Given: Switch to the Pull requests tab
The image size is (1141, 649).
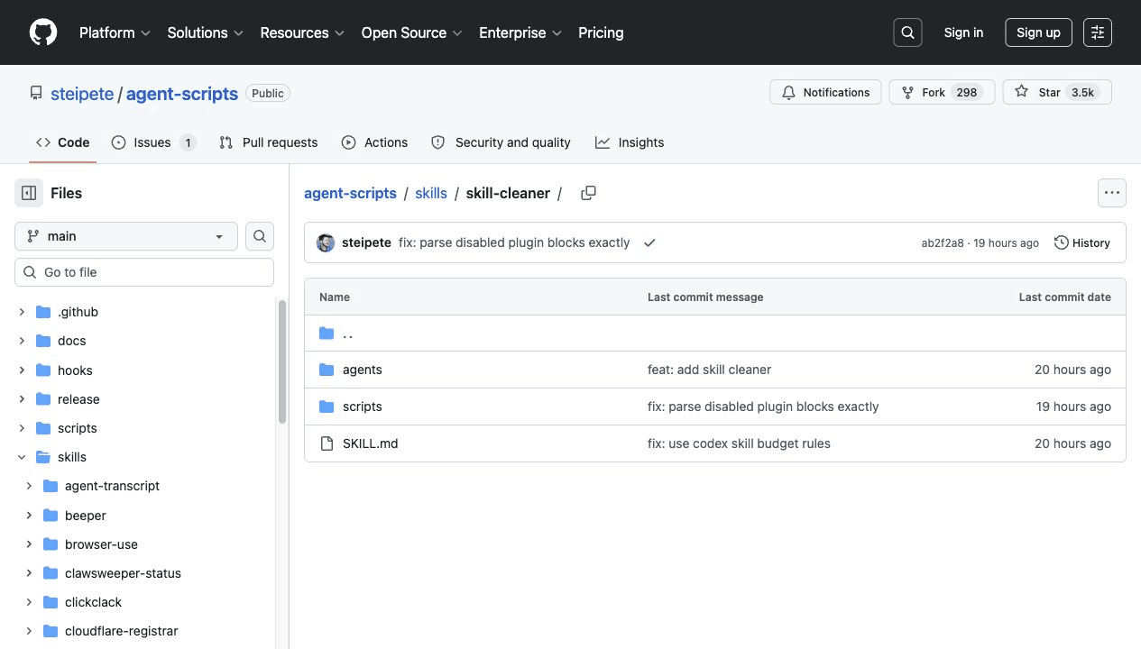Looking at the screenshot, I should 269,142.
